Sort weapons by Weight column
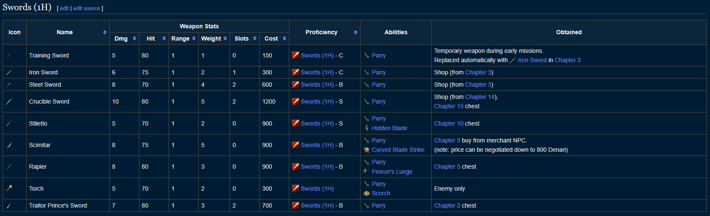Viewport: 710px width, 216px height. coord(225,38)
